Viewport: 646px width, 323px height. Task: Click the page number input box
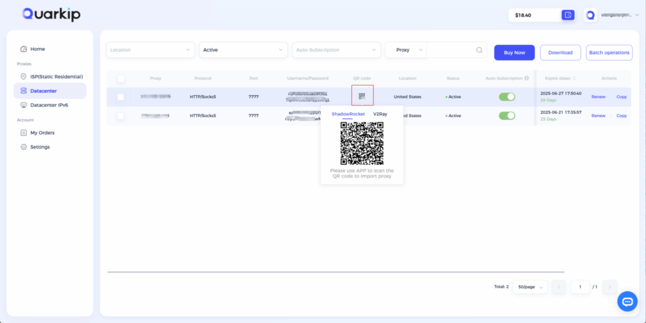pyautogui.click(x=580, y=287)
